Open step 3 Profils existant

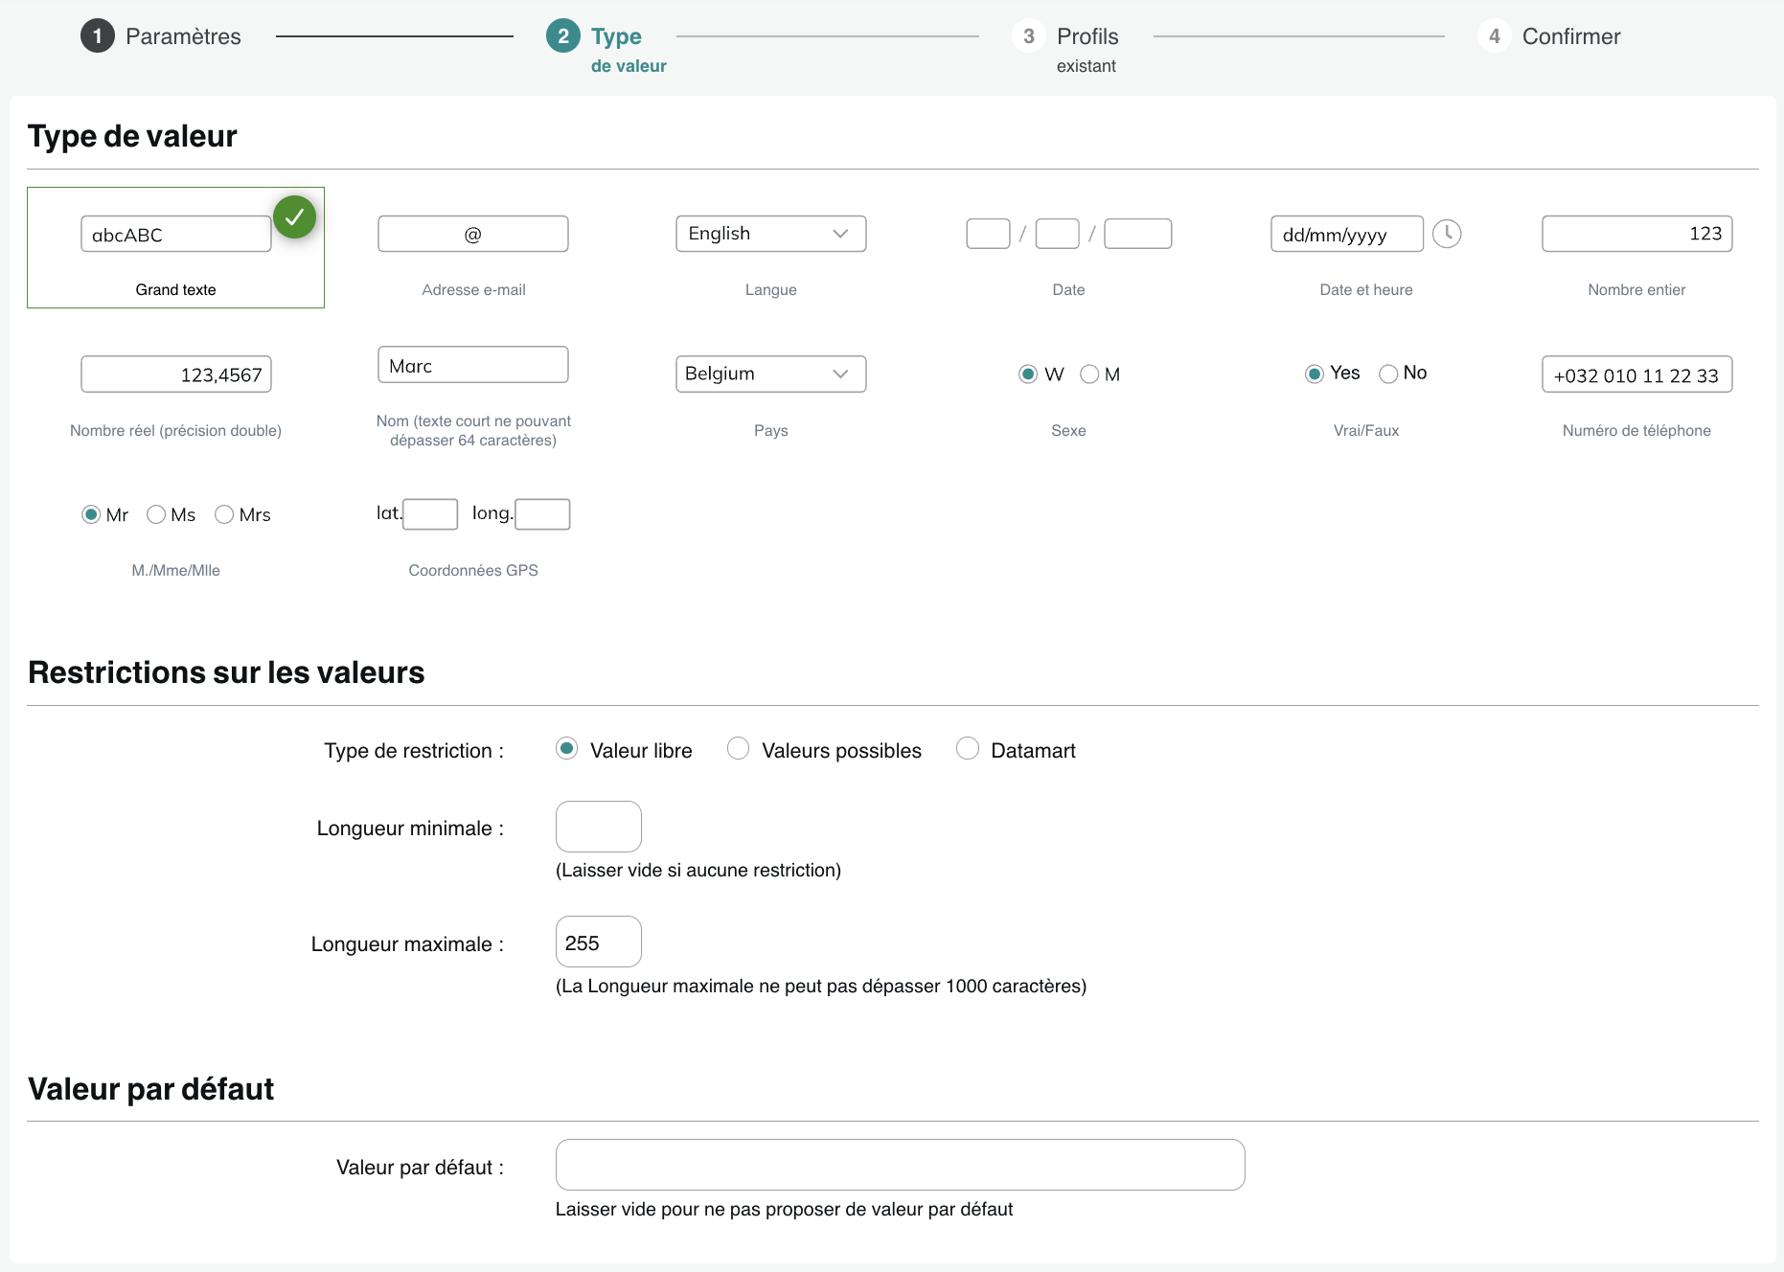pyautogui.click(x=1065, y=47)
